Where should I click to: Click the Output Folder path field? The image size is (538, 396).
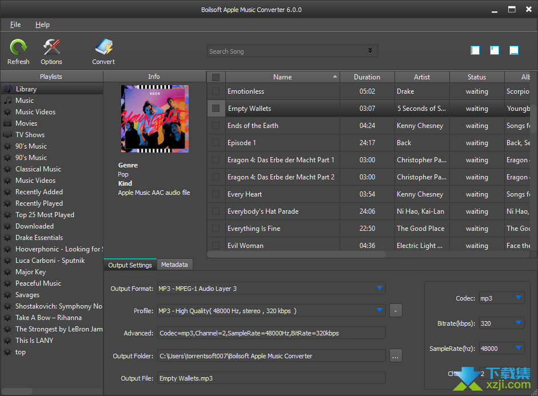(272, 356)
